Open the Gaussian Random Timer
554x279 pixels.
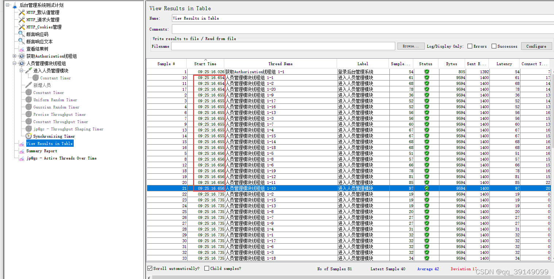[56, 107]
